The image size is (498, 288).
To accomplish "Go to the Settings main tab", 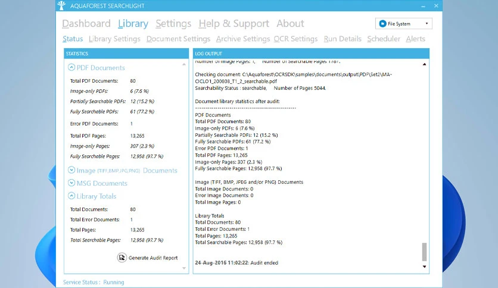I will 173,23.
